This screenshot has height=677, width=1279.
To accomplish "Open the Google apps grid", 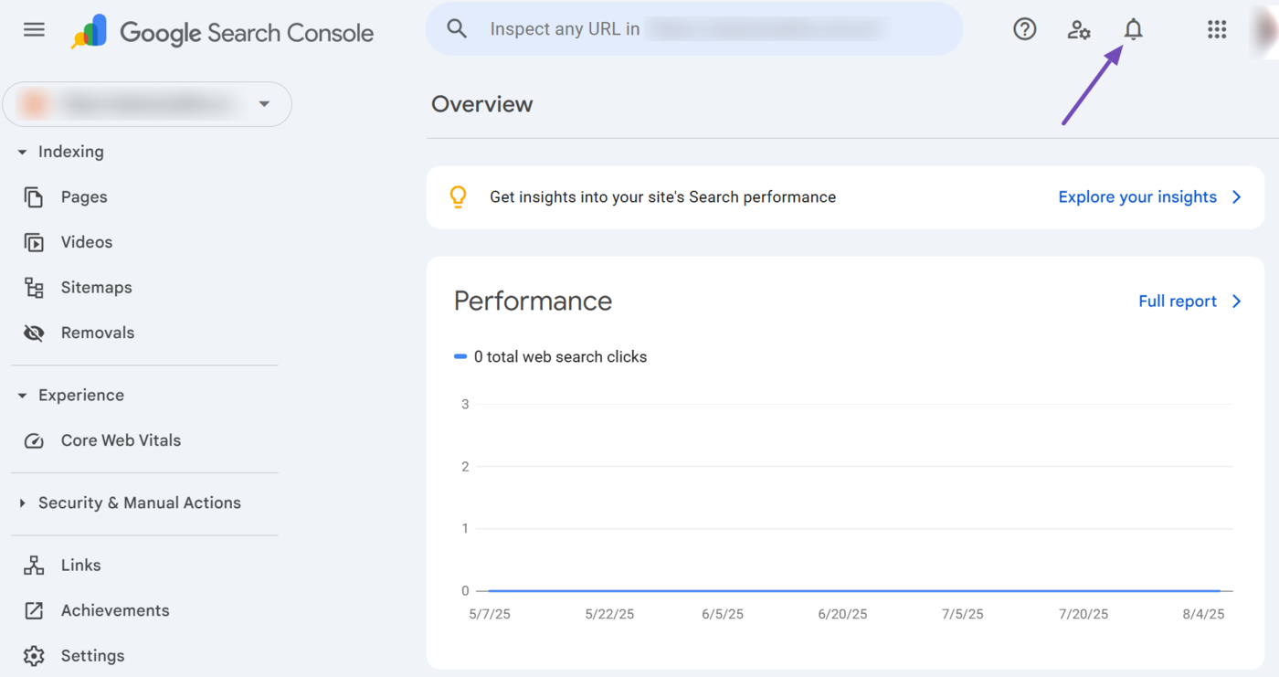I will pyautogui.click(x=1216, y=30).
